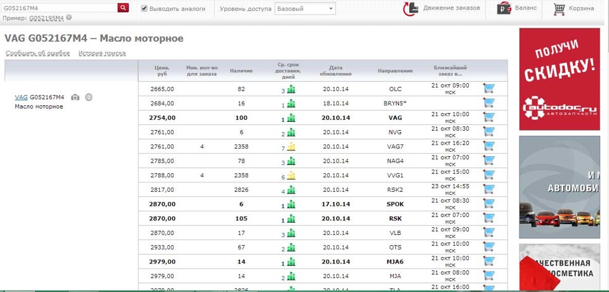
Task: Click example code G052195M4 link
Action: point(46,18)
